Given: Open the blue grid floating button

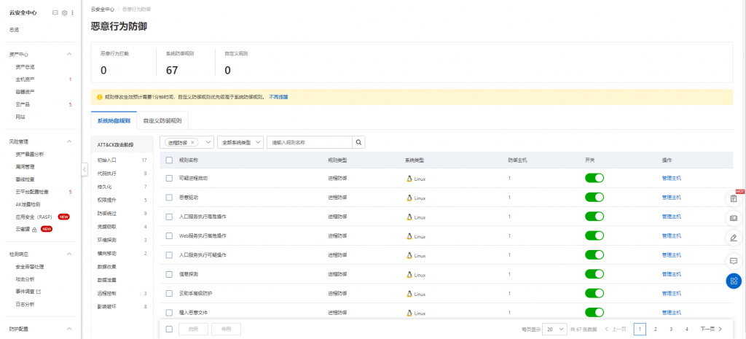Looking at the screenshot, I should 734,281.
